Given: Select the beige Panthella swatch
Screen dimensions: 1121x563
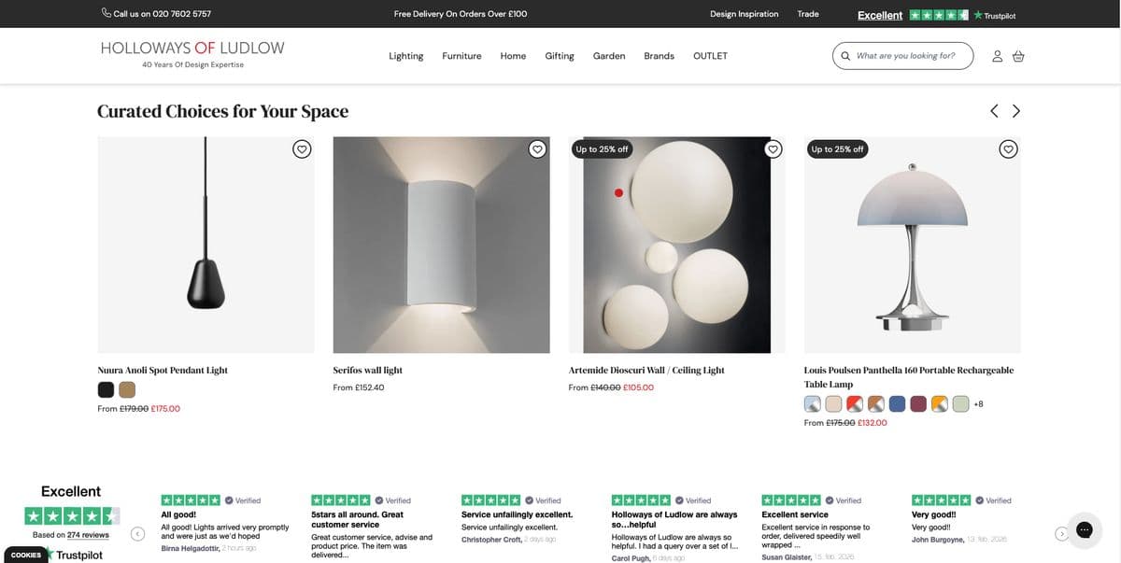Looking at the screenshot, I should 833,403.
